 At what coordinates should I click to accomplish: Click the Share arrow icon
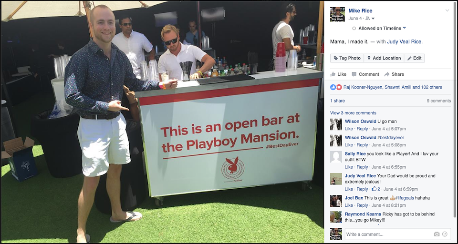click(x=387, y=74)
